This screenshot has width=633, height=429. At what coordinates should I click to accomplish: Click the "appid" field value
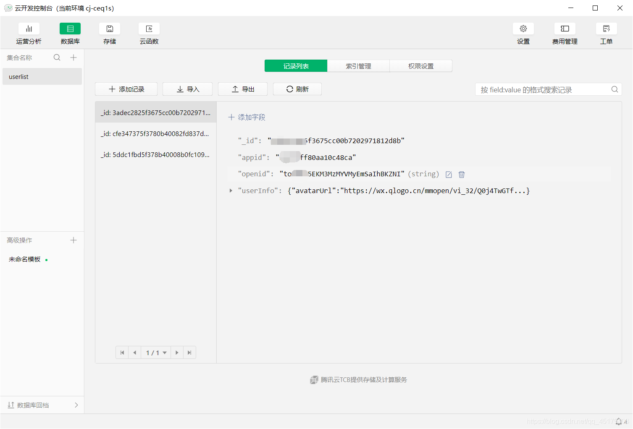(316, 157)
